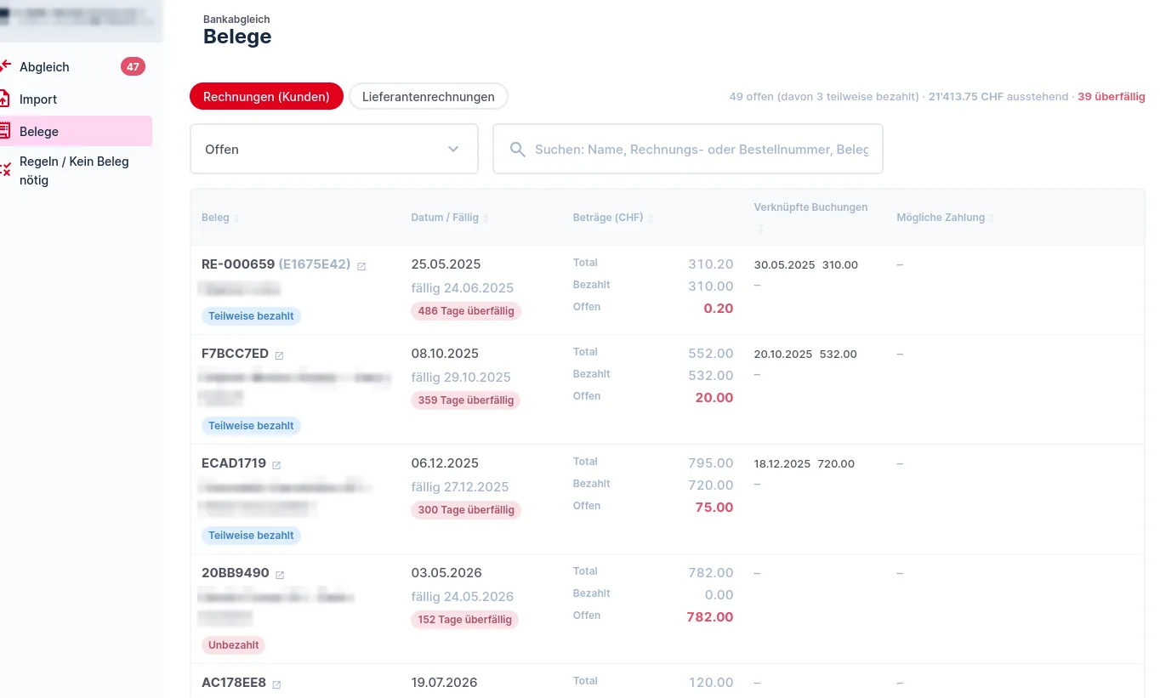1160x698 pixels.
Task: Open F7BCC7ED via its external link icon
Action: pyautogui.click(x=279, y=355)
